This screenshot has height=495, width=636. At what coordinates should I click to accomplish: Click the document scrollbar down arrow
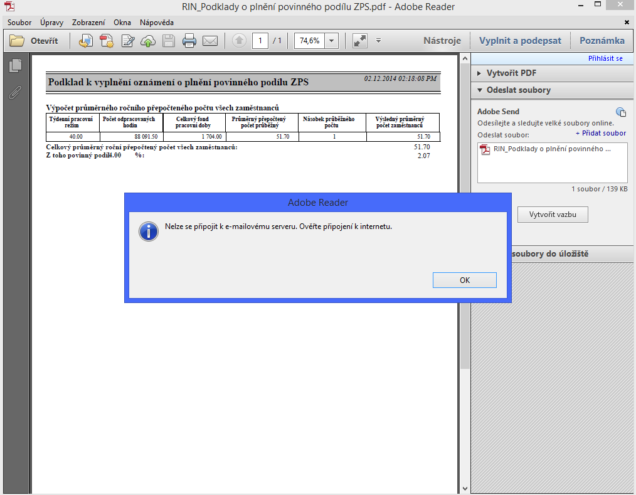(465, 489)
